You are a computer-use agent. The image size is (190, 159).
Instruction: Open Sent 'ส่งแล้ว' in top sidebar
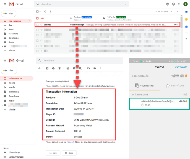pyautogui.click(x=11, y=29)
